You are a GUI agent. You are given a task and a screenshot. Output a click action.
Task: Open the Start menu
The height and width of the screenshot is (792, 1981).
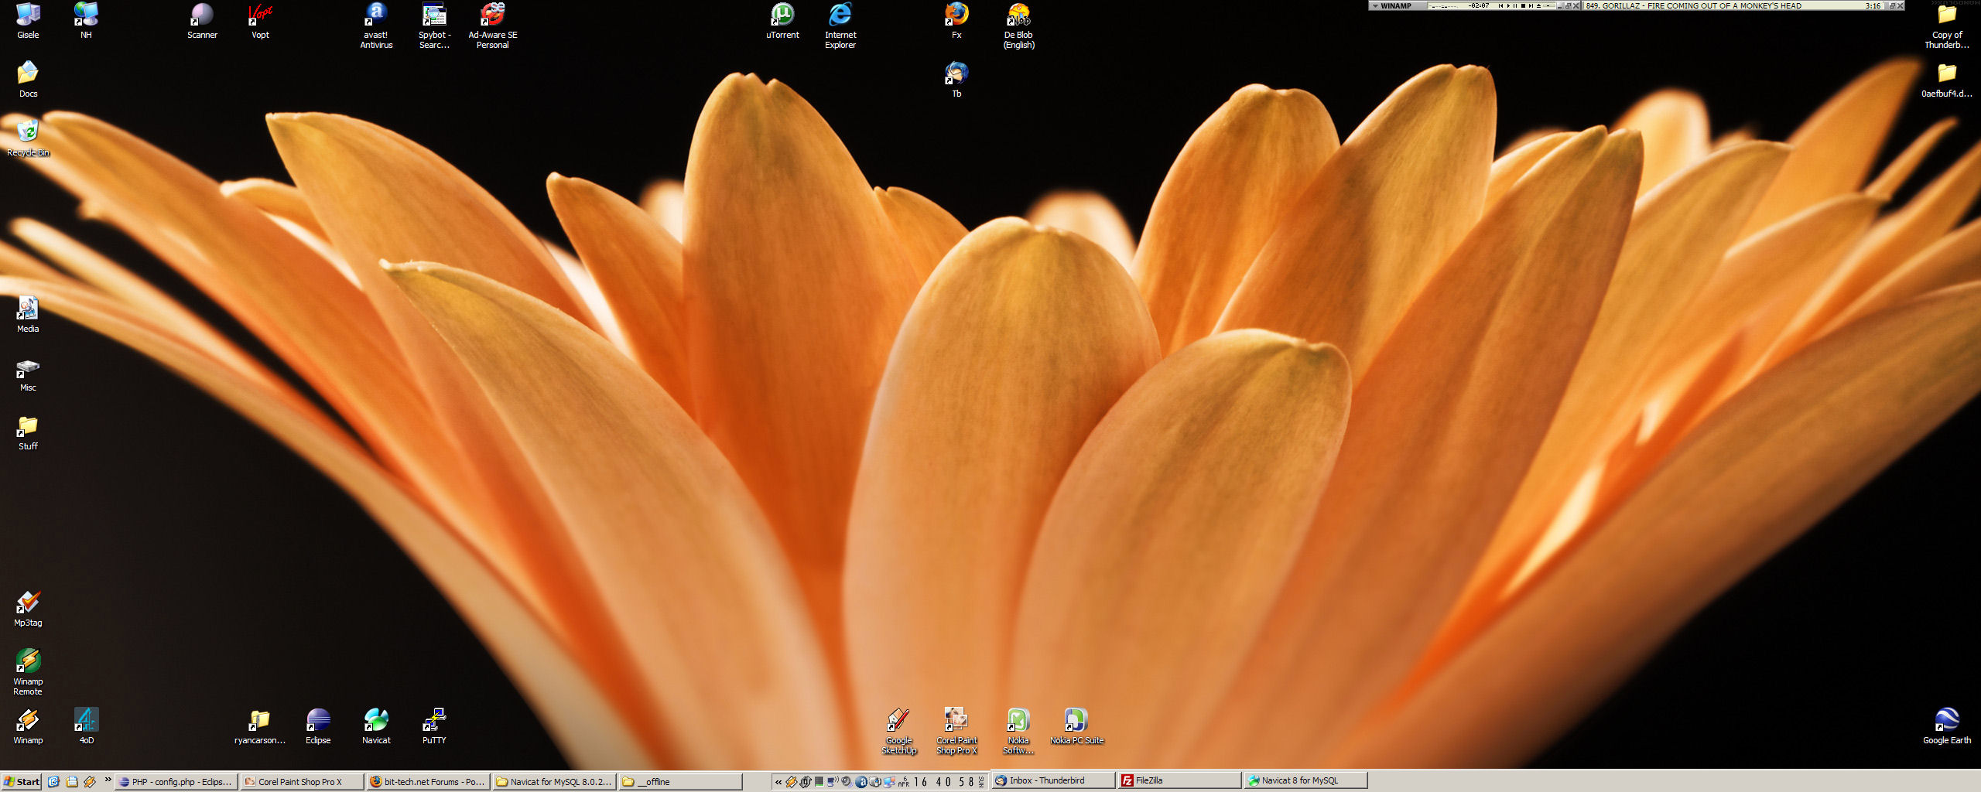pyautogui.click(x=21, y=781)
